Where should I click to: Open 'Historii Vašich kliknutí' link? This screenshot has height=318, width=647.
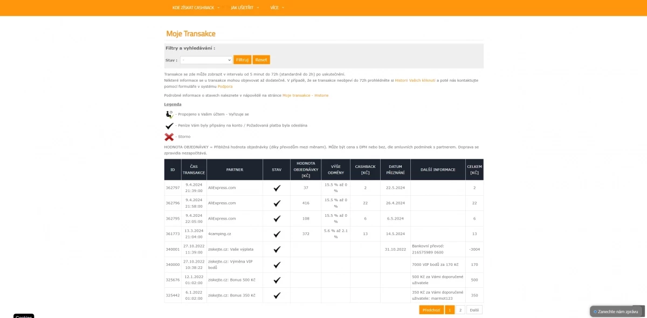415,80
